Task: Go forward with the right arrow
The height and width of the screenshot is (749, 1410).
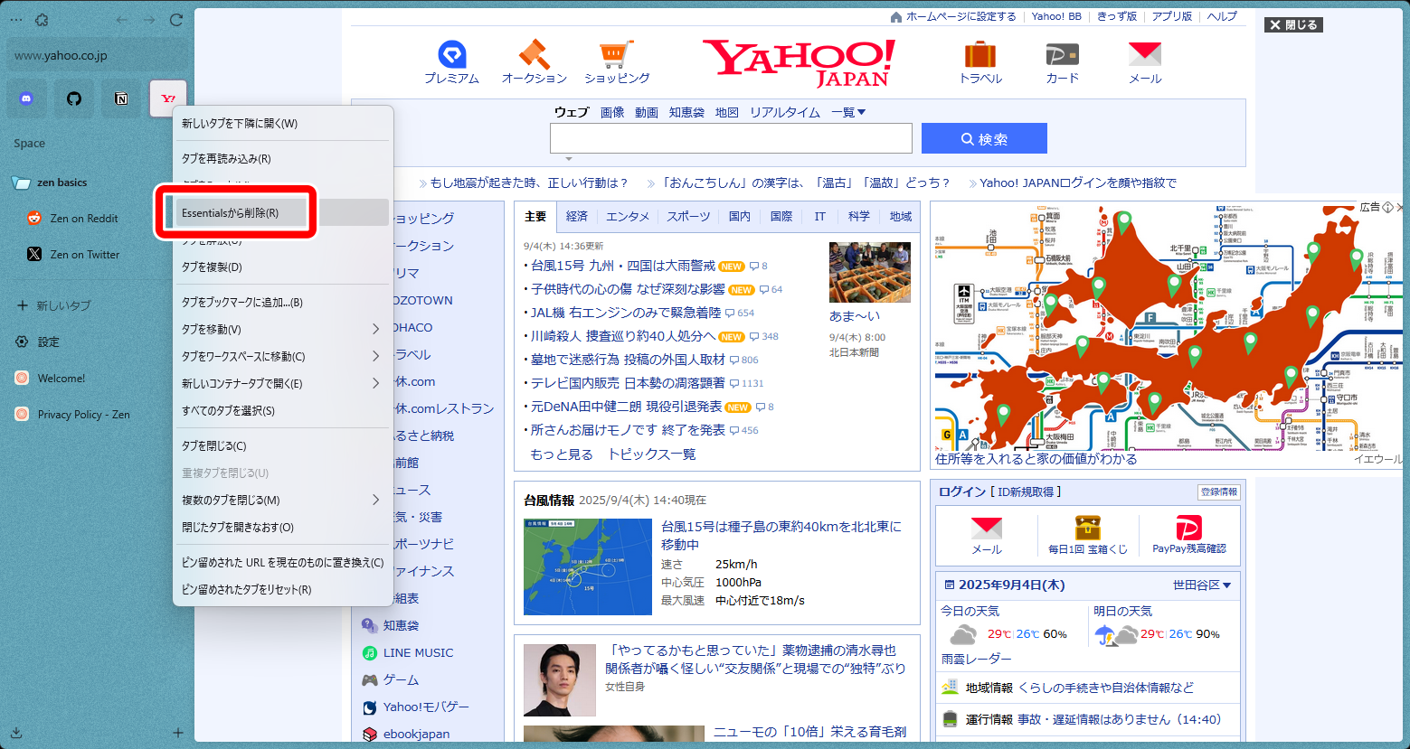Action: (149, 20)
